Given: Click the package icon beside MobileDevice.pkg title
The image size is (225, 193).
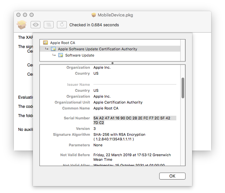Looking at the screenshot, I should [x=93, y=15].
